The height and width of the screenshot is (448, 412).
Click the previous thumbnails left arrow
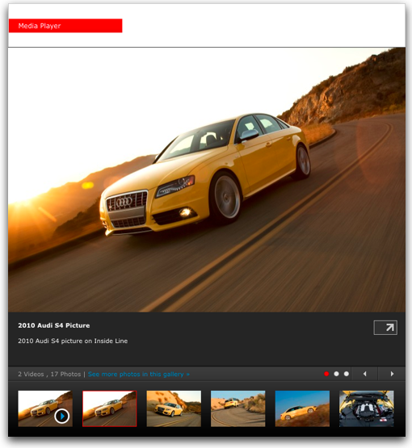pyautogui.click(x=364, y=374)
